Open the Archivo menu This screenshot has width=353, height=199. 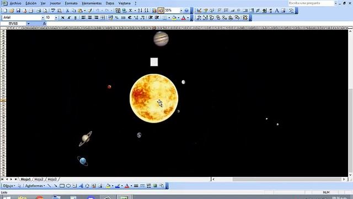(15, 3)
